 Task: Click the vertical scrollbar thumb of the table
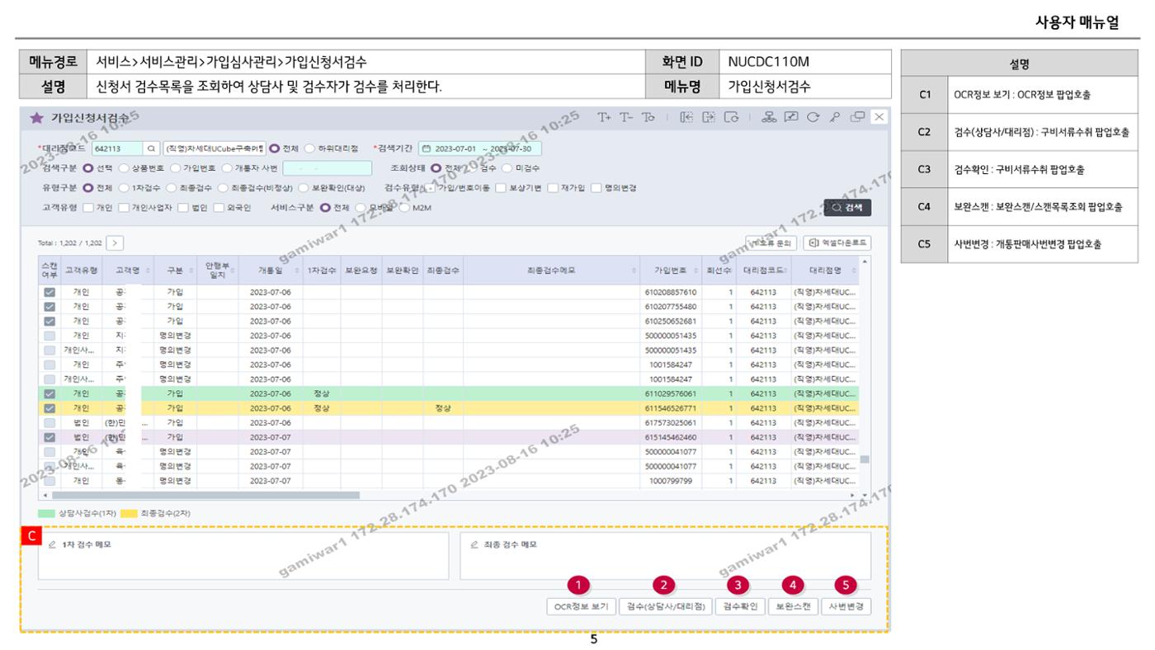(865, 459)
